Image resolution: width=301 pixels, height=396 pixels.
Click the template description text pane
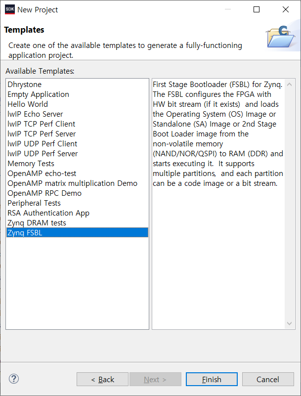218,204
